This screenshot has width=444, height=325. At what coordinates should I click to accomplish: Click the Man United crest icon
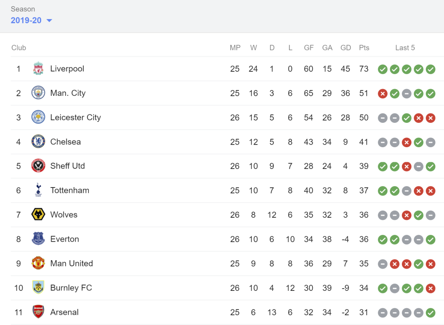pos(38,263)
